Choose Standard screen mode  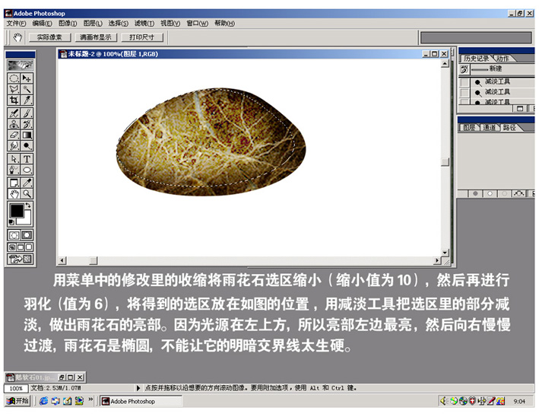pyautogui.click(x=11, y=247)
